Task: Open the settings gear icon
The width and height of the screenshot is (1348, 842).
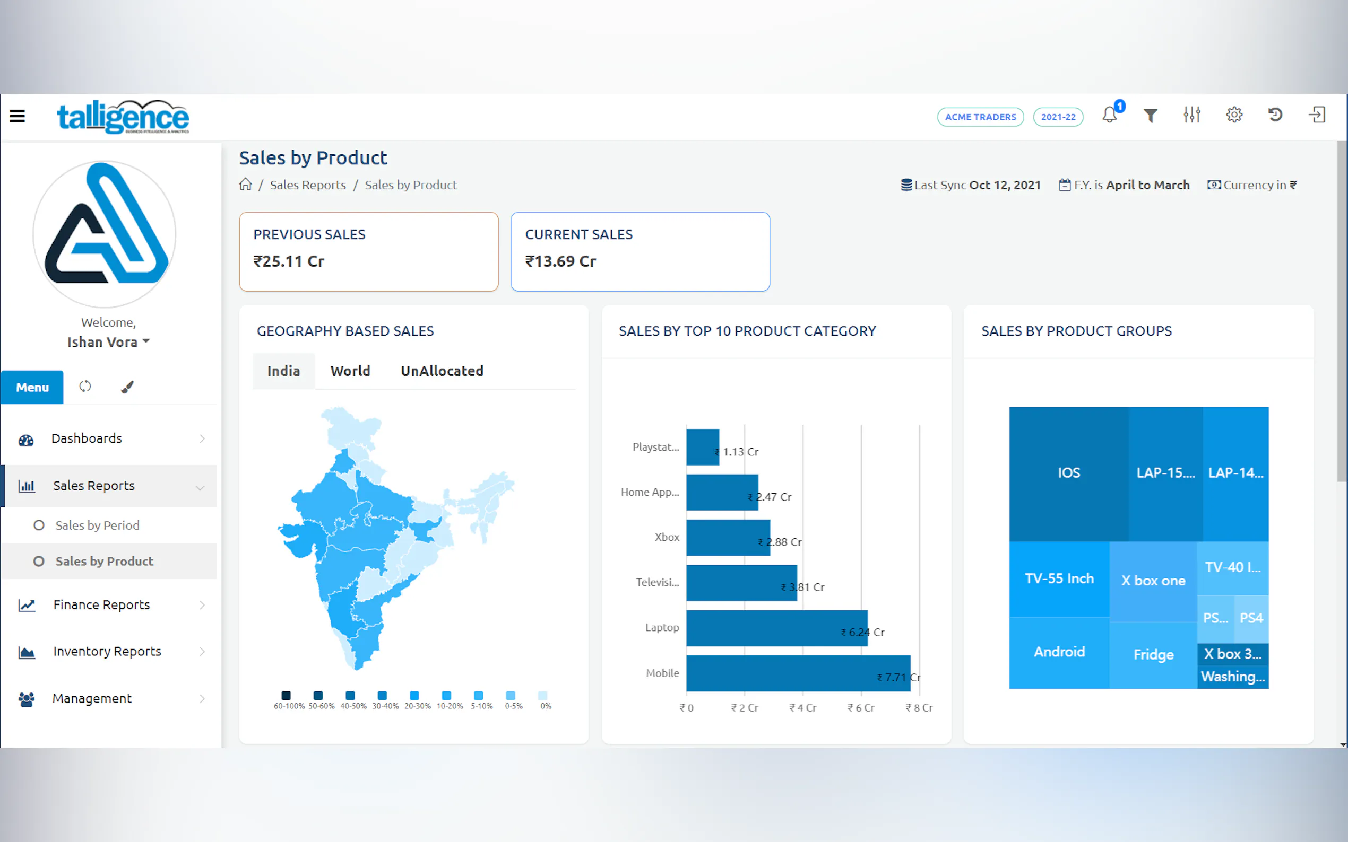Action: coord(1234,115)
